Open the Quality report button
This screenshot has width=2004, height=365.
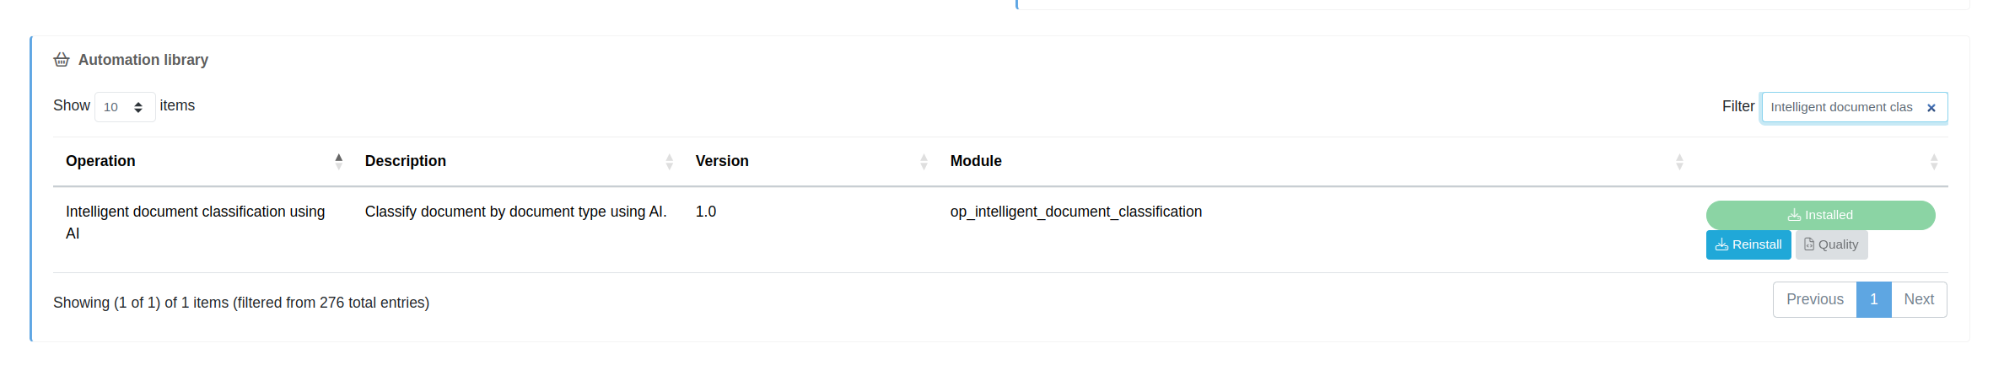[x=1831, y=244]
